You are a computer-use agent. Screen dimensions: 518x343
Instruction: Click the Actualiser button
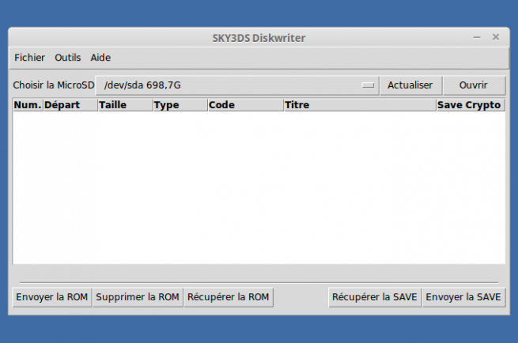click(x=410, y=85)
